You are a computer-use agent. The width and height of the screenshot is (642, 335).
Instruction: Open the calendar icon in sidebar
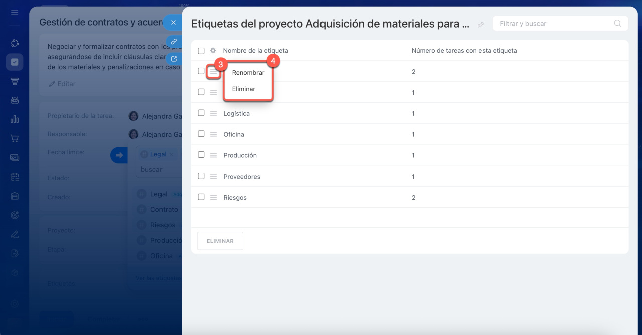pos(15,177)
